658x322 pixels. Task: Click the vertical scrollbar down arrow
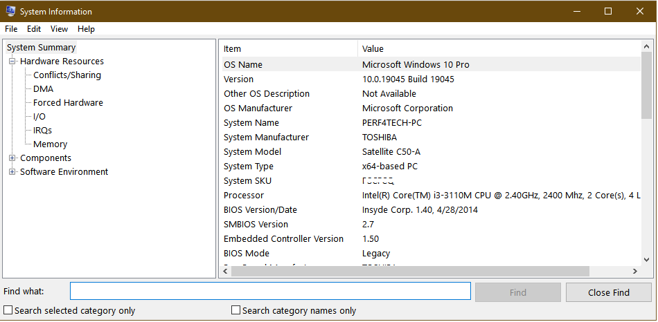point(647,260)
